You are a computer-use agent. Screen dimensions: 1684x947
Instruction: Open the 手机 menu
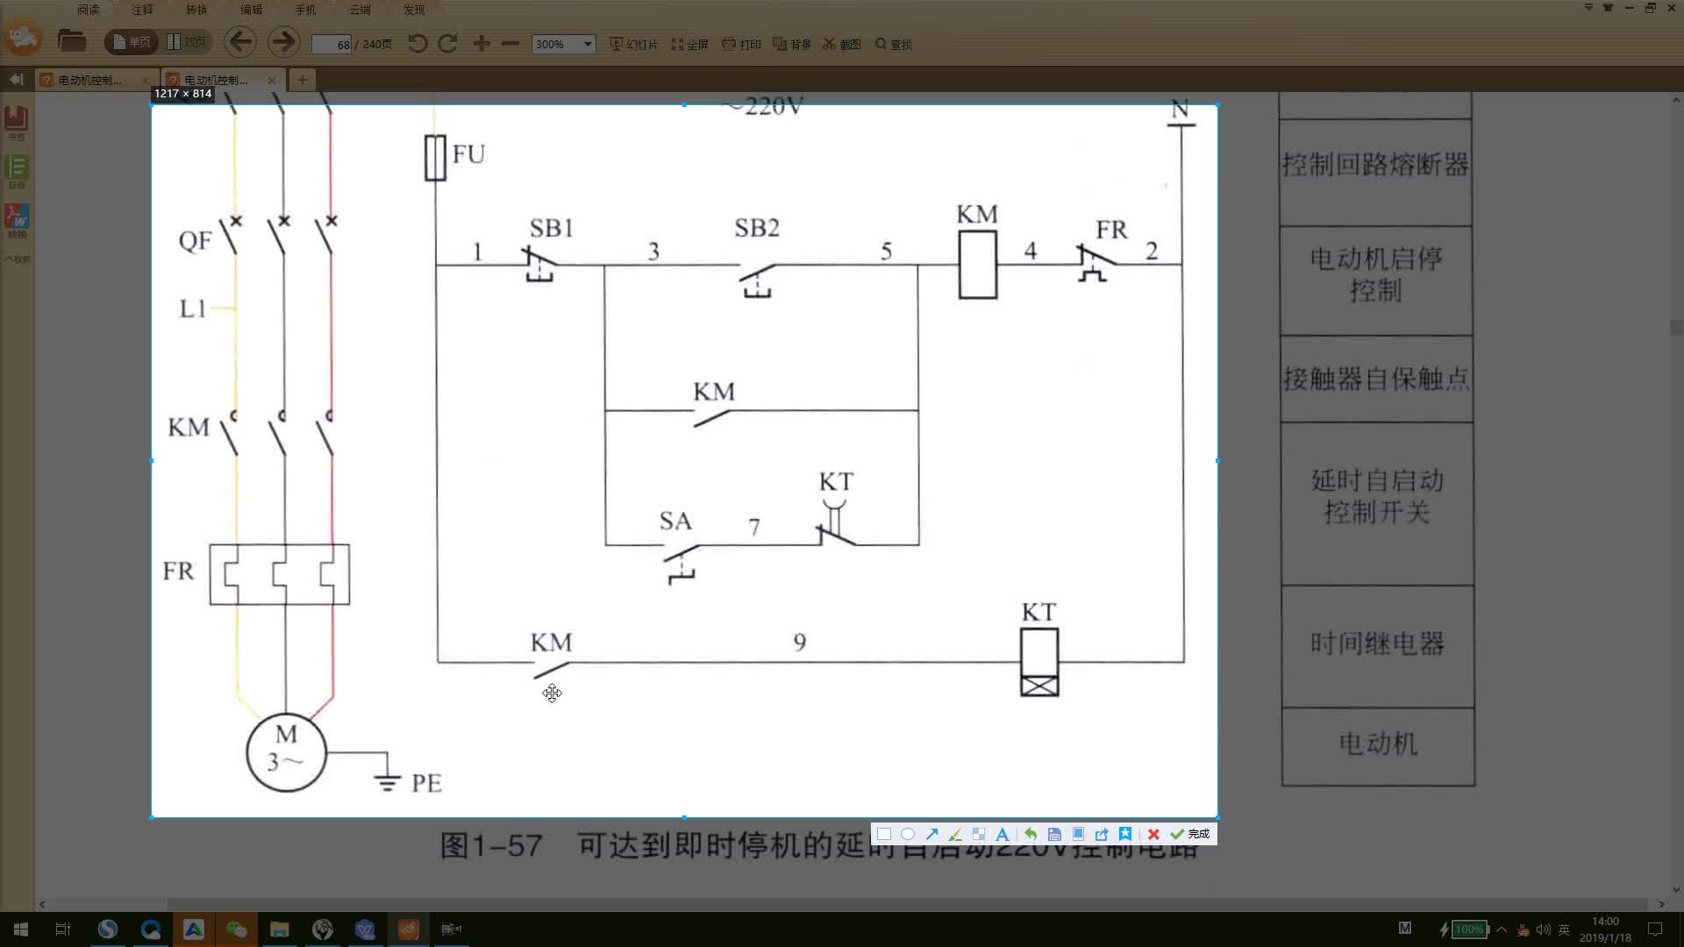click(305, 10)
